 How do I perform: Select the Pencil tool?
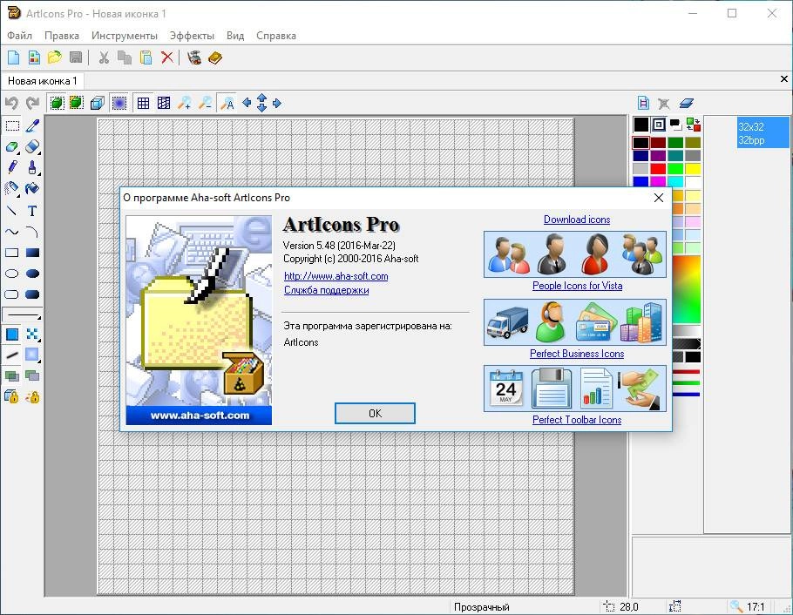tap(12, 167)
